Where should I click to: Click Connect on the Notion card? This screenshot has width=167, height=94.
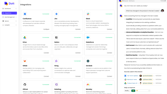(x=78, y=53)
